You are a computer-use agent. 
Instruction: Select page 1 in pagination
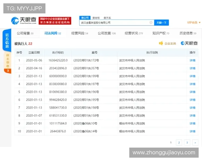coord(171,143)
